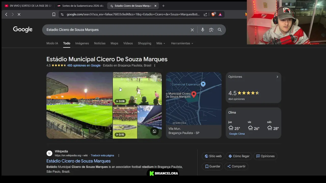Select the Shopping search tab
Screen dimensions: 326x183
144,43
